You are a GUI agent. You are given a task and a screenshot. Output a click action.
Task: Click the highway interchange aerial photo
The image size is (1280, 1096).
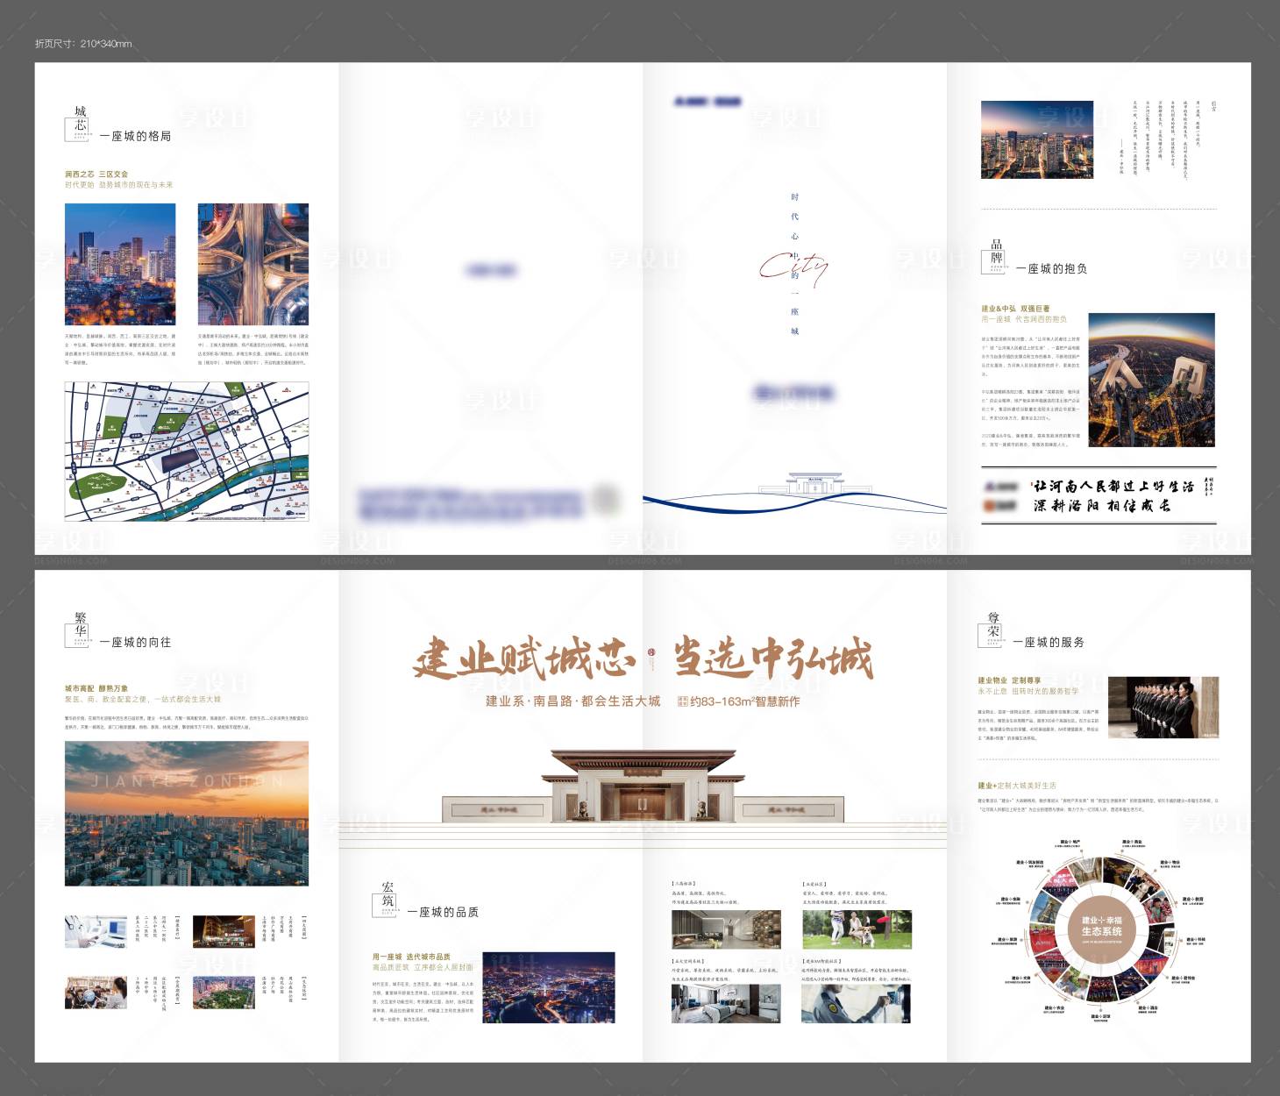click(253, 265)
